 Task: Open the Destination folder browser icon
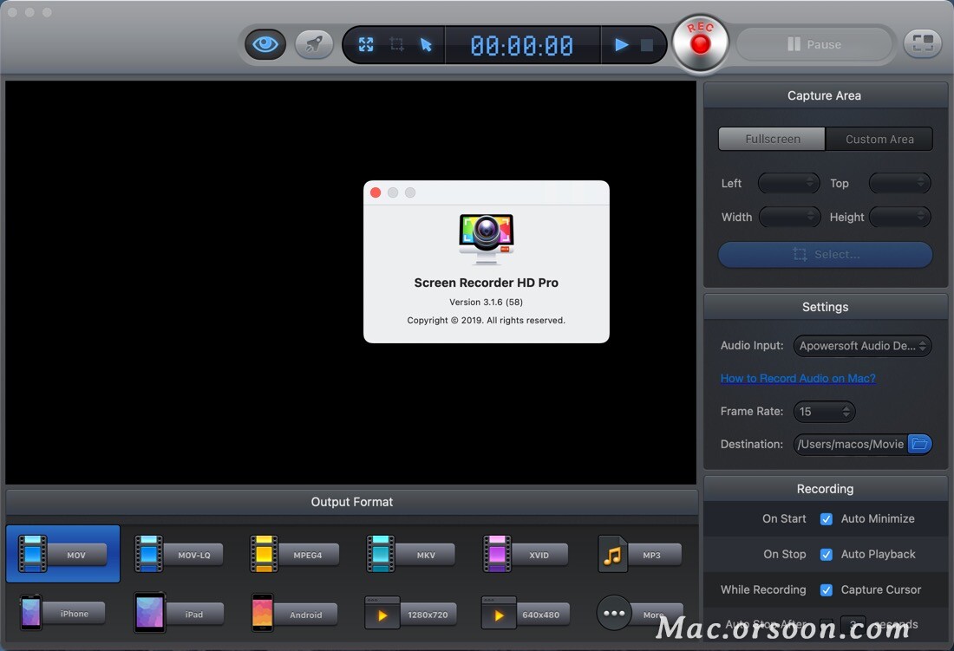[919, 444]
